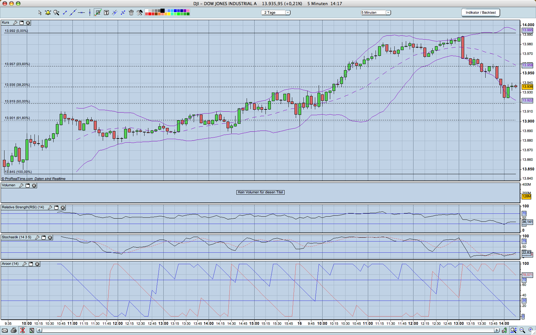Open the '2 Tage' period dropdown
This screenshot has height=335, width=536.
[x=287, y=12]
